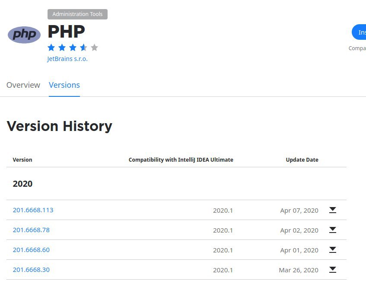Click the Mar 26, 2020 date
Screen dimensions: 366x284
click(x=299, y=270)
